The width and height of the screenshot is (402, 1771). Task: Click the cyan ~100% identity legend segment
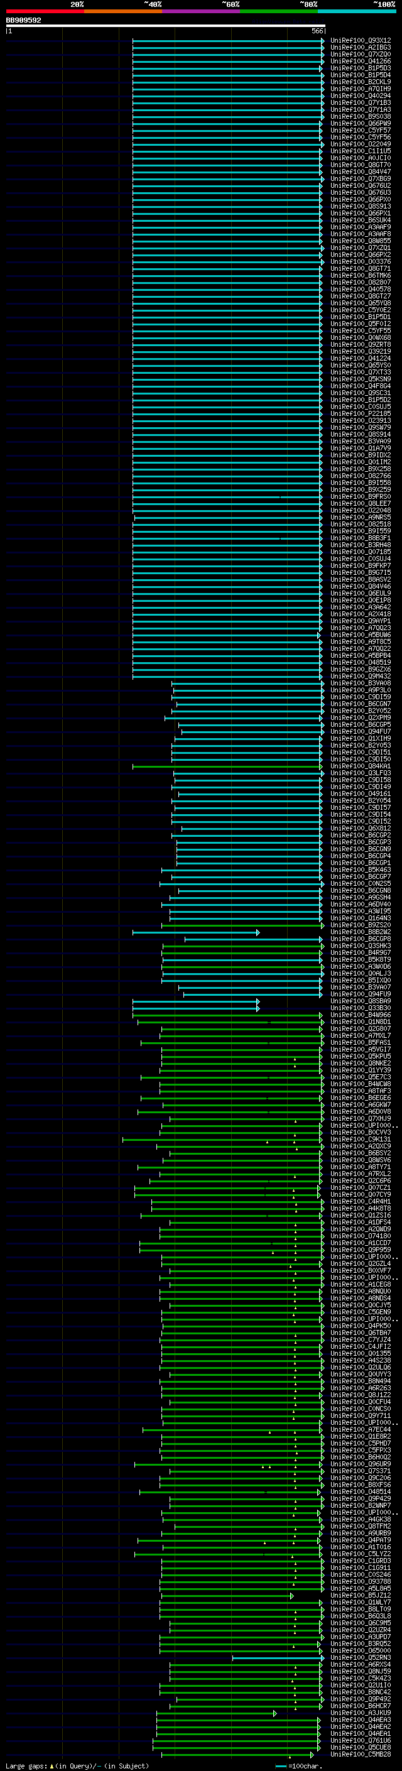357,11
